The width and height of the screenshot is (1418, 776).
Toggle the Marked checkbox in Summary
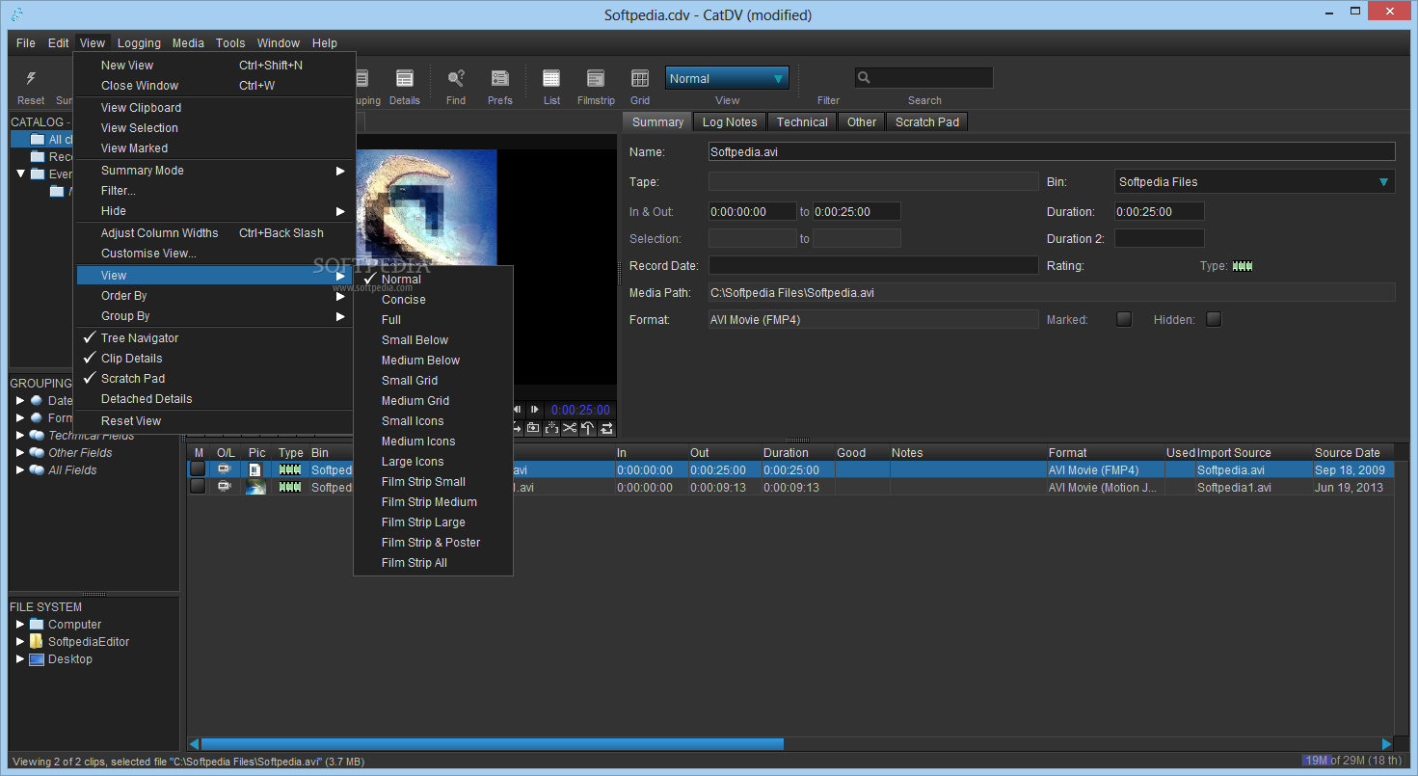(x=1124, y=319)
